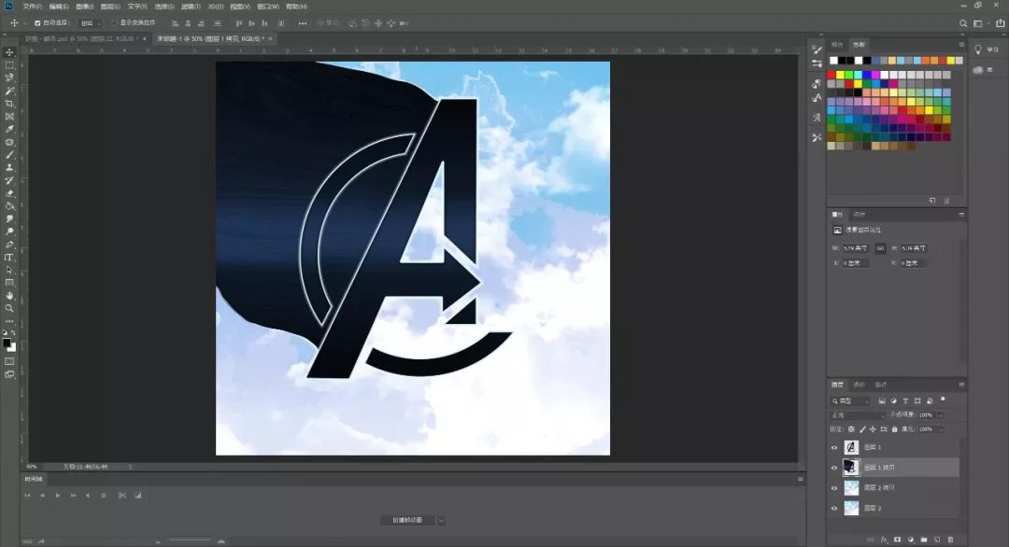Click the add layer style fx icon
This screenshot has height=547, width=1009.
point(884,540)
